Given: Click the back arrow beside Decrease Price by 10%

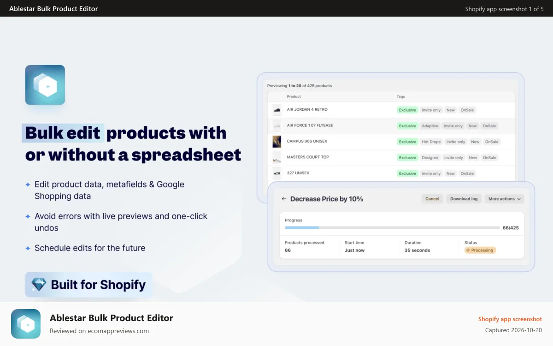Looking at the screenshot, I should click(x=284, y=199).
